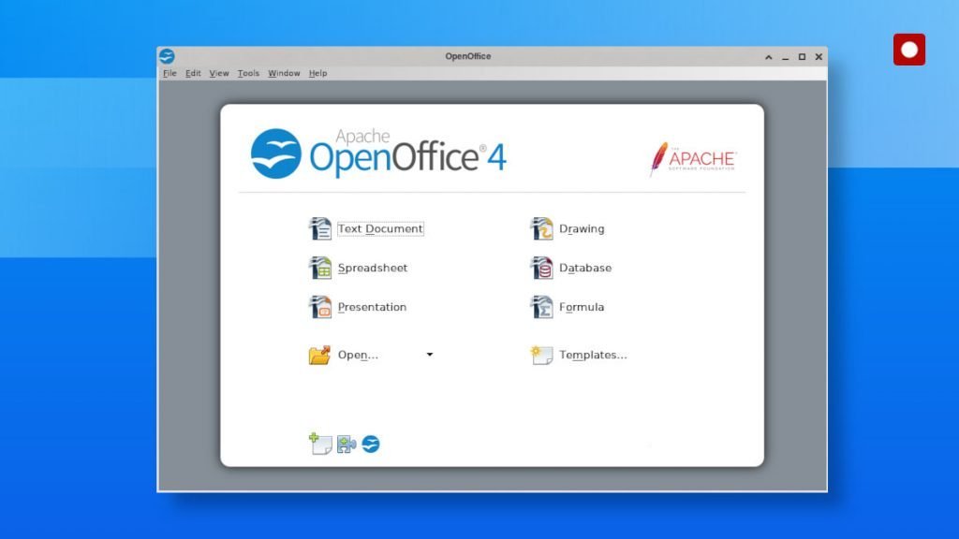Close the OpenOffice window
This screenshot has width=959, height=539.
click(819, 57)
